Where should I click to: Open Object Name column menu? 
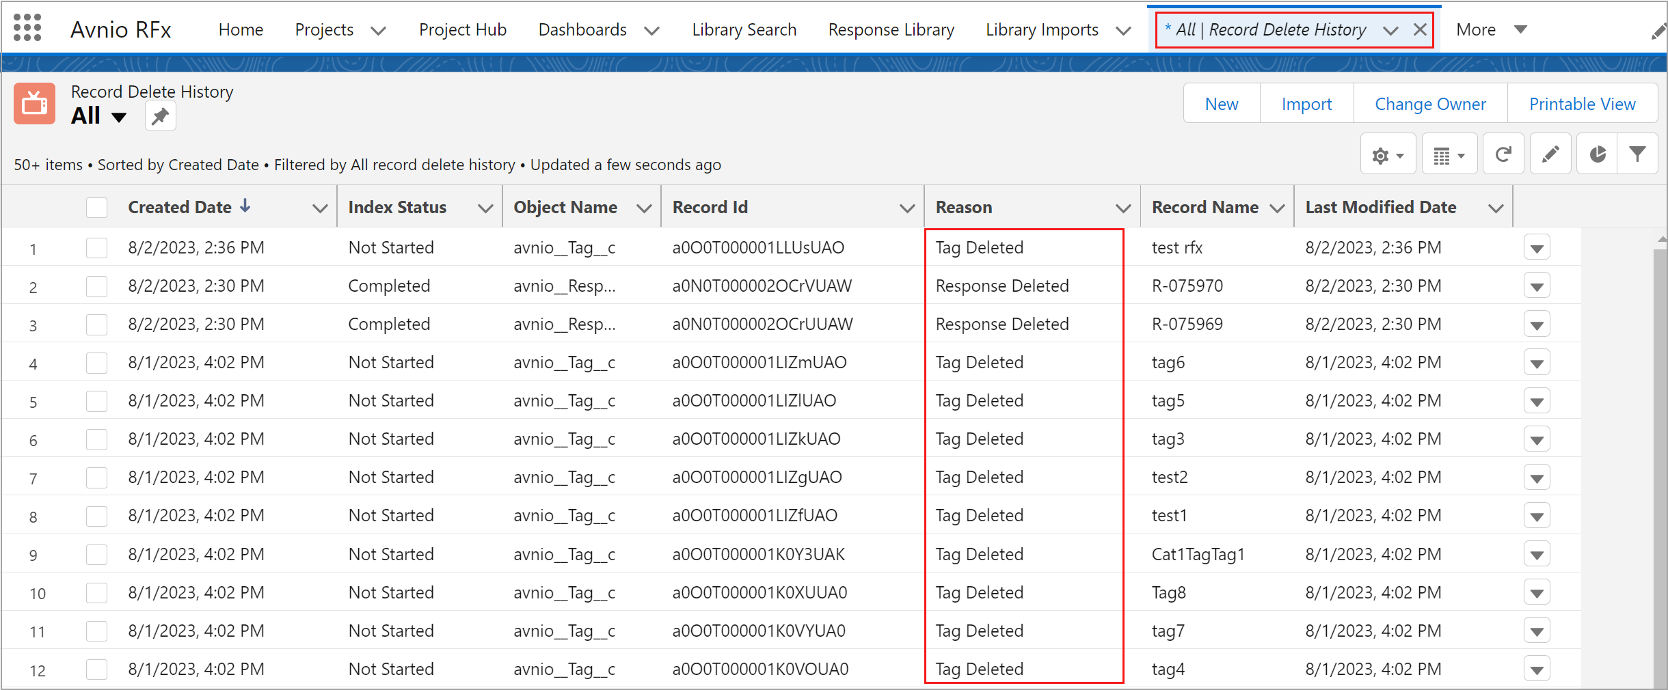pos(644,208)
